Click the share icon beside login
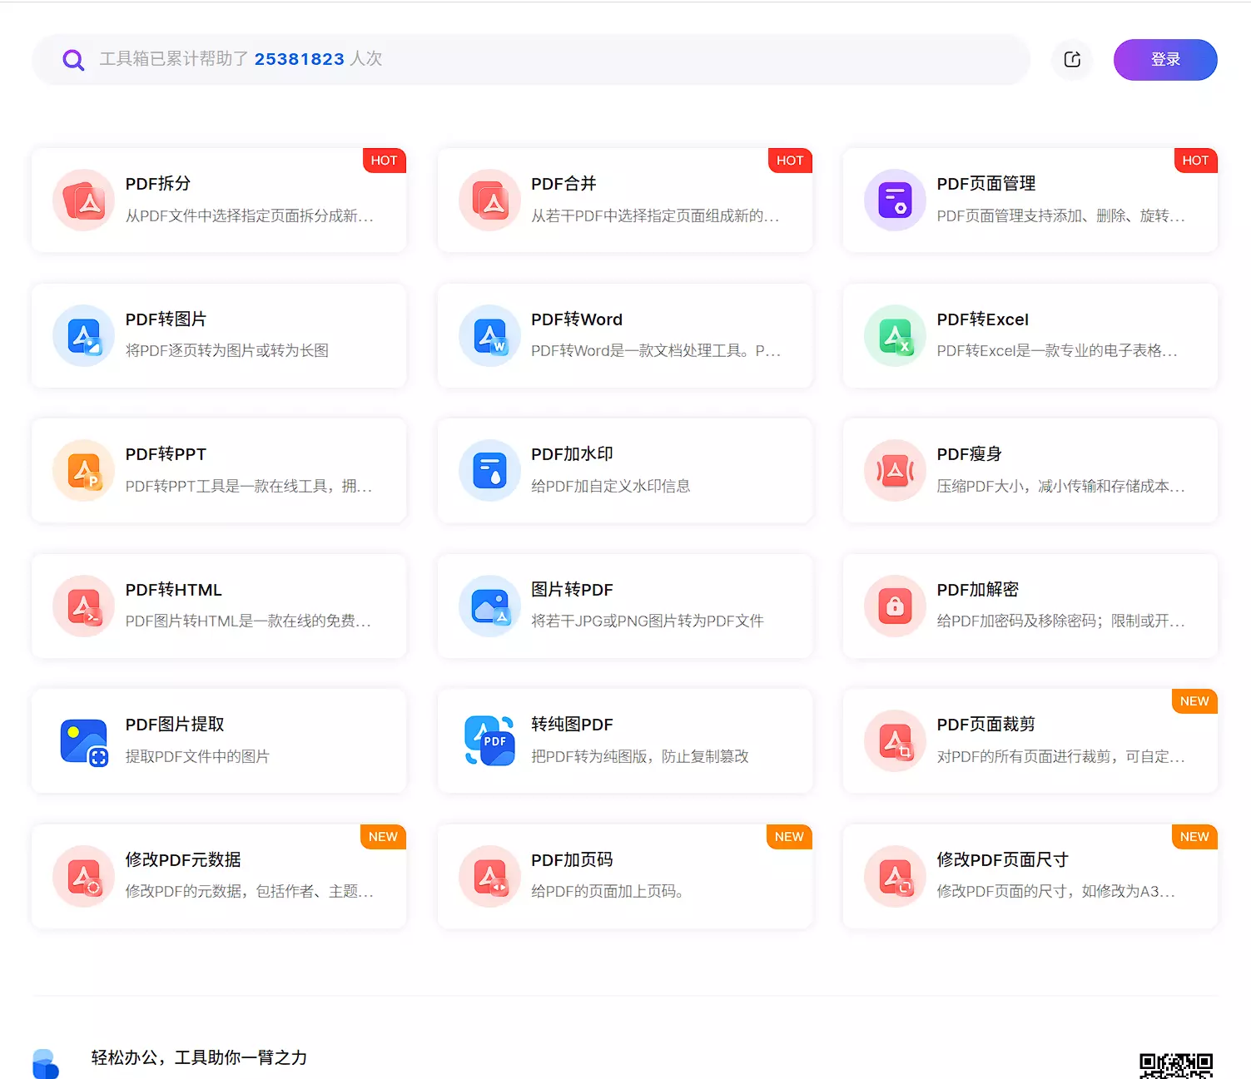 click(x=1072, y=59)
